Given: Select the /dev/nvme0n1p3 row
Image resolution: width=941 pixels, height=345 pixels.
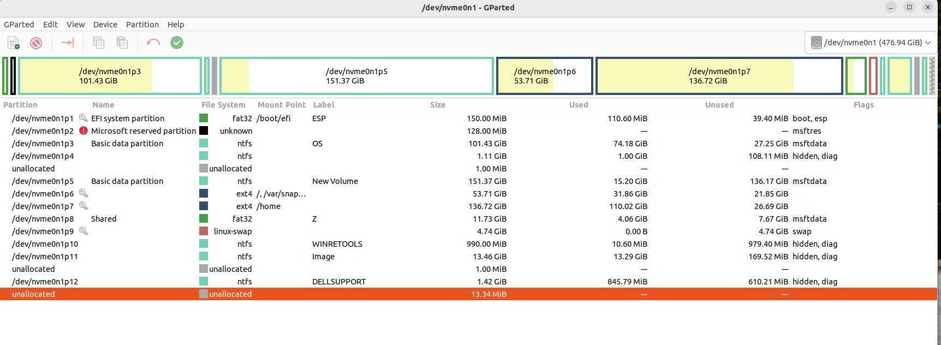Looking at the screenshot, I should click(468, 143).
